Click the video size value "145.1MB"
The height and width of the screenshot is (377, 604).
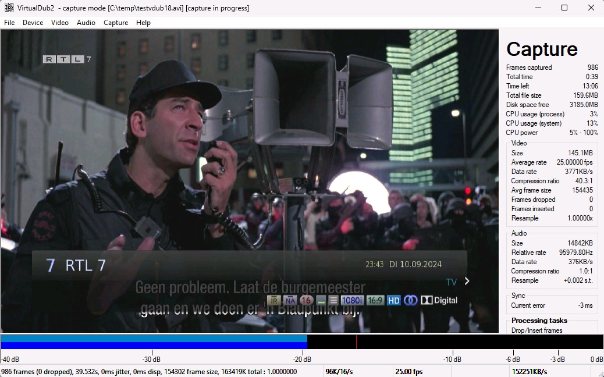tap(580, 153)
